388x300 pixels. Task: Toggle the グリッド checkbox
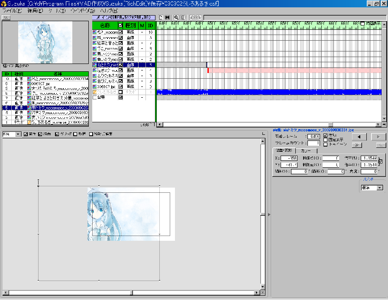pyautogui.click(x=57, y=134)
